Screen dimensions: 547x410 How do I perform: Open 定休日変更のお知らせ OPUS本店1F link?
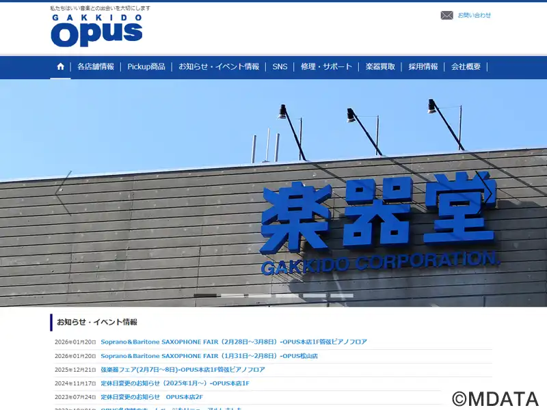tap(175, 383)
